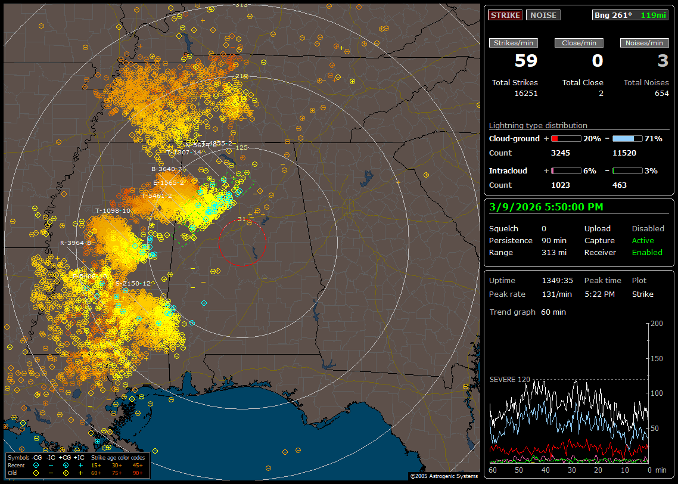
Task: Click the bearing and distance readout box
Action: point(630,15)
